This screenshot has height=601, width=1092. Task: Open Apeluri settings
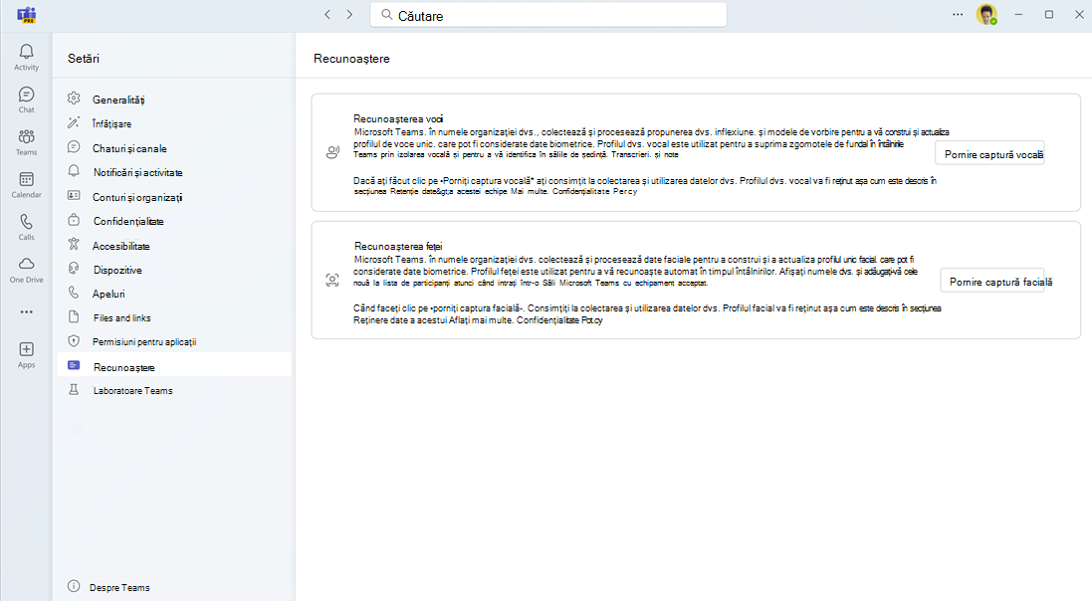(174, 294)
